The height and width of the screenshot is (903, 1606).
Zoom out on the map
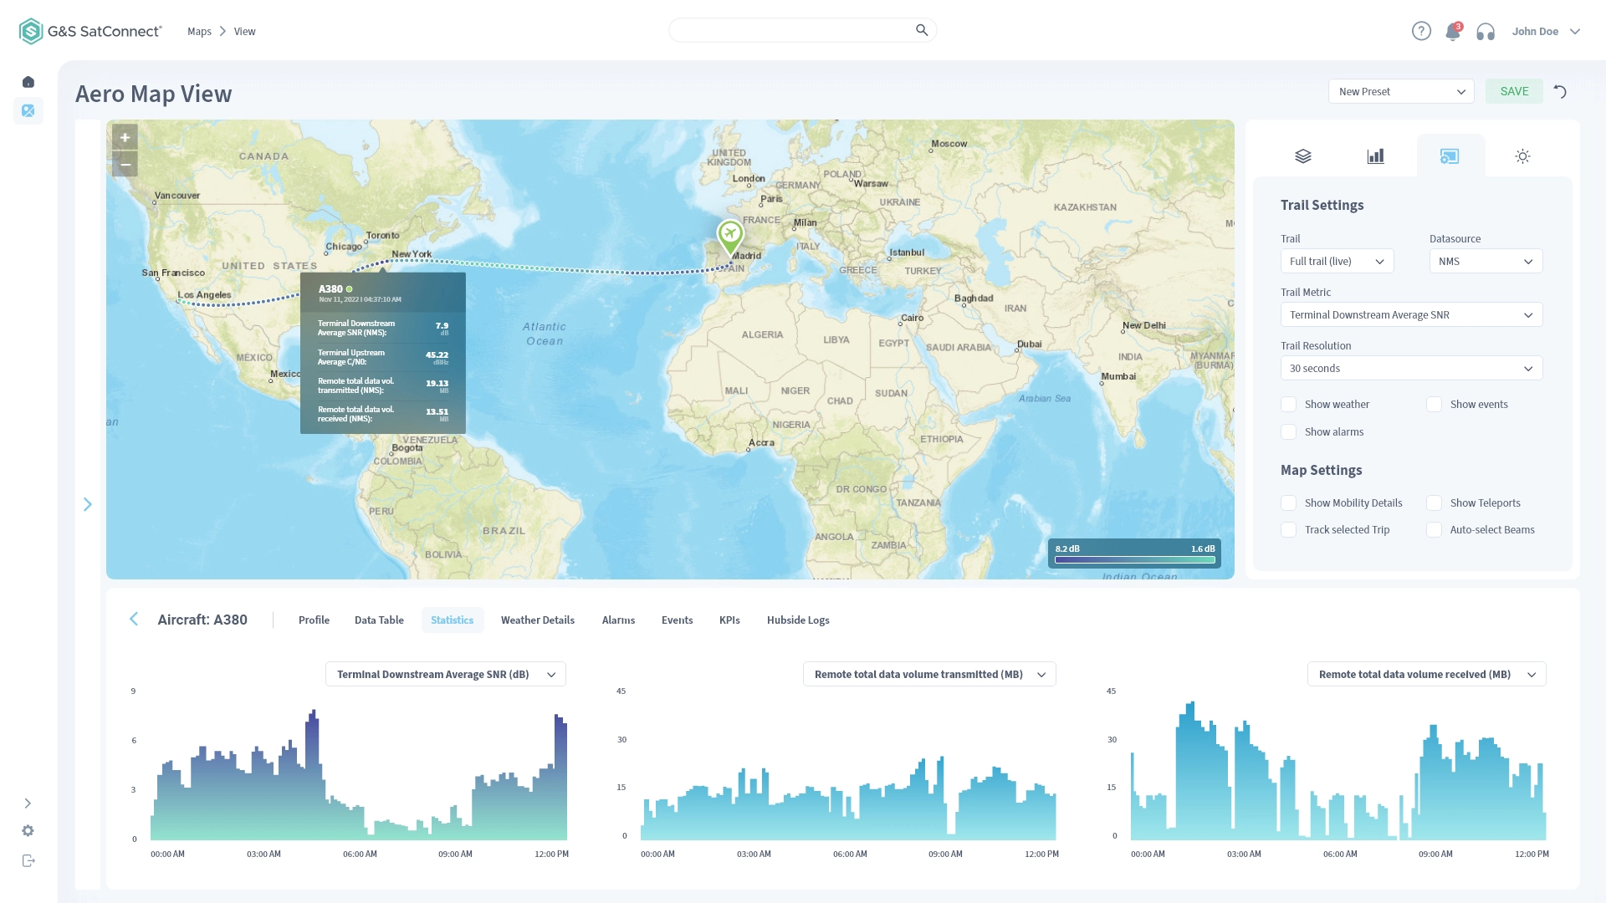125,164
